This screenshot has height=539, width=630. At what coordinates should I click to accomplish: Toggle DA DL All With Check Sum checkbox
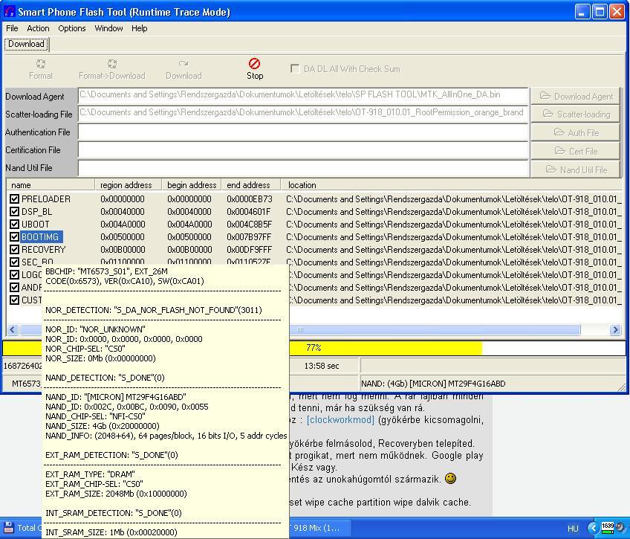(x=295, y=68)
